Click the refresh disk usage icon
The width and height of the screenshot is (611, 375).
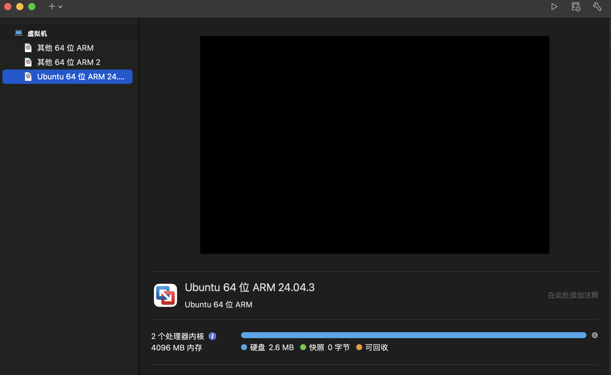coord(595,335)
